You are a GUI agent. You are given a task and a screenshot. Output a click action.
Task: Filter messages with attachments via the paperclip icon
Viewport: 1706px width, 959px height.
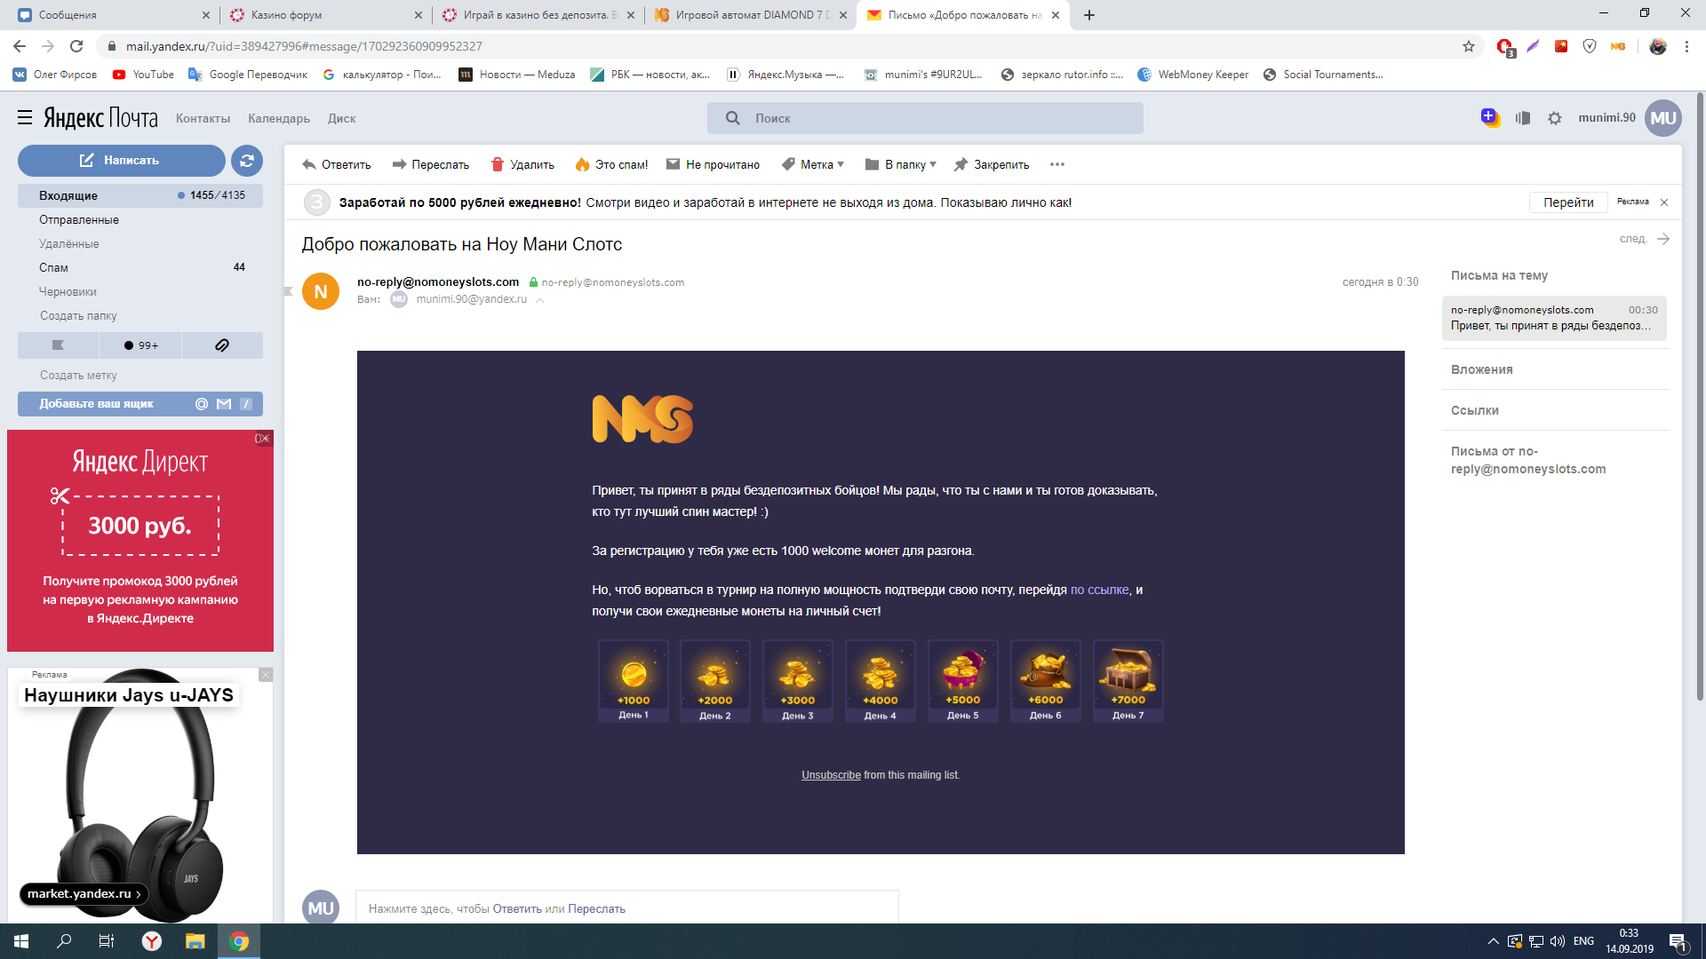(x=222, y=345)
